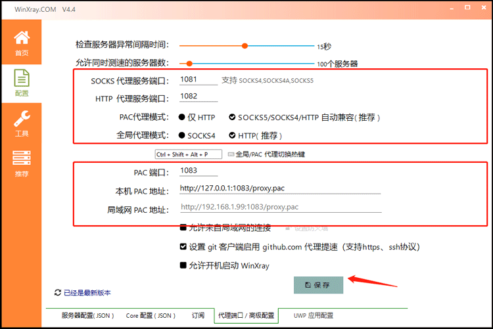Select 仅 HTTP PAC proxy mode
493x329 pixels.
tap(197, 117)
